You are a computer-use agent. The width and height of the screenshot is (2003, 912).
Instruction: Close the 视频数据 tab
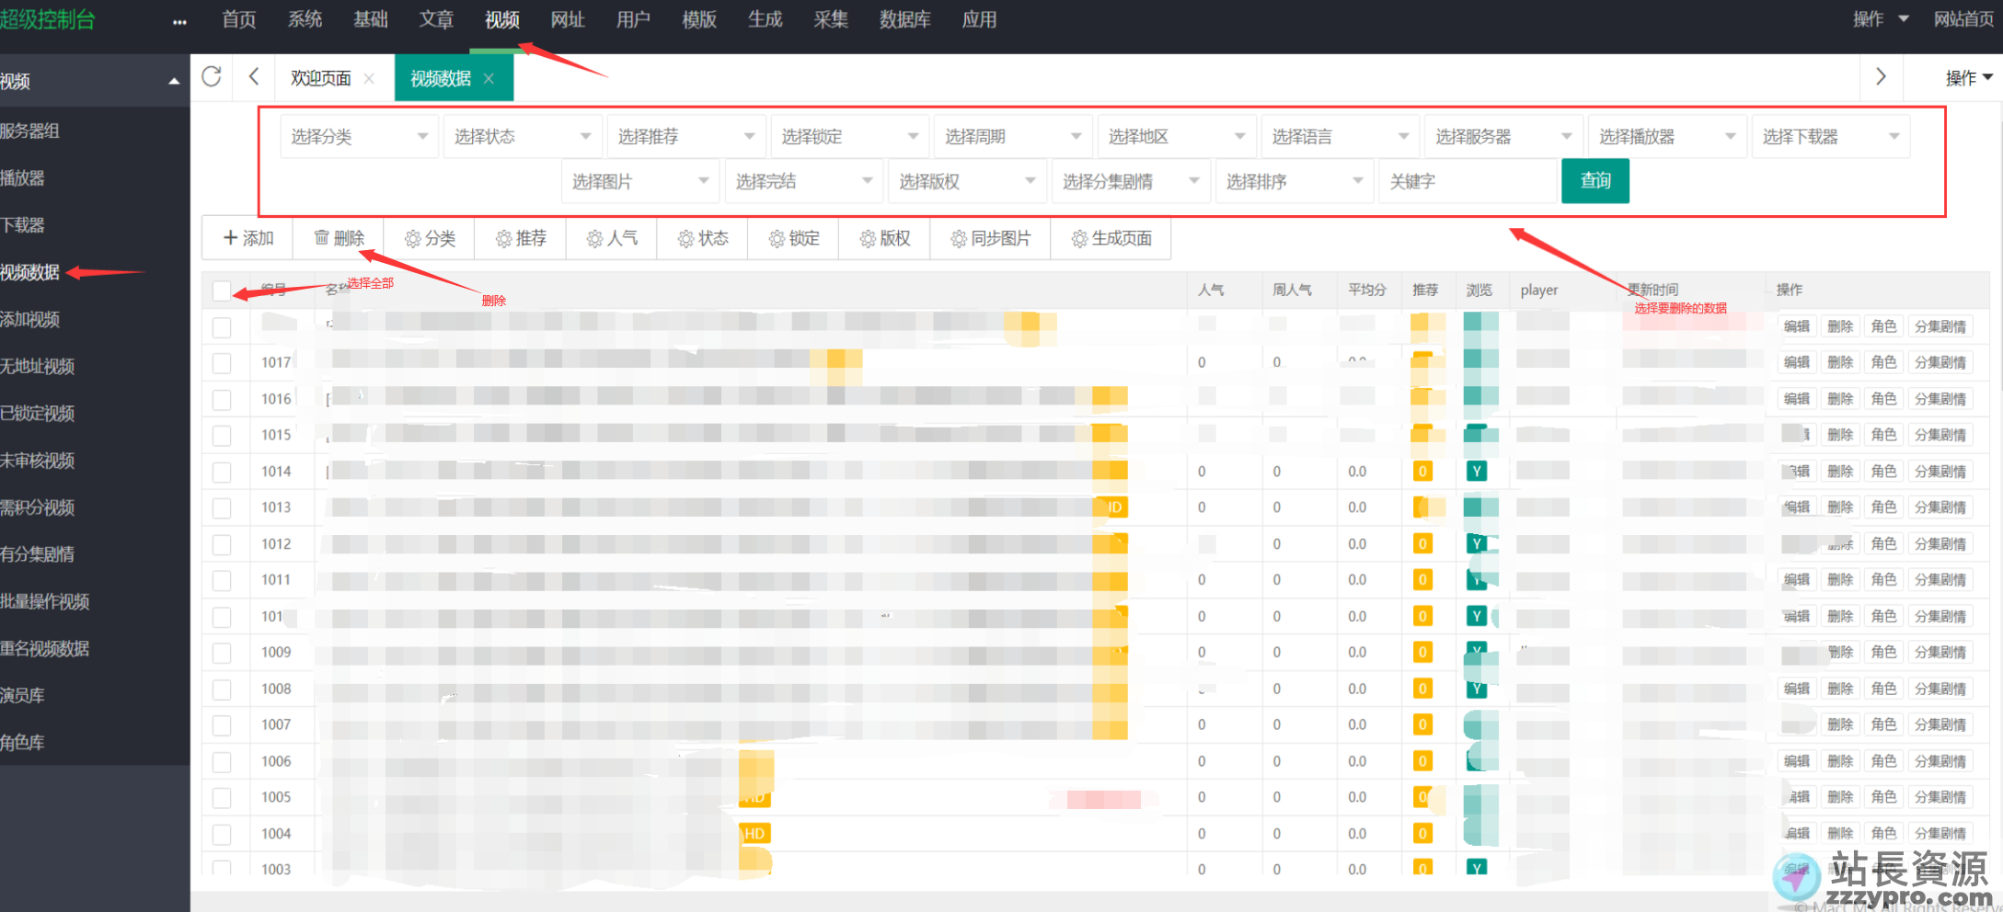(x=489, y=79)
